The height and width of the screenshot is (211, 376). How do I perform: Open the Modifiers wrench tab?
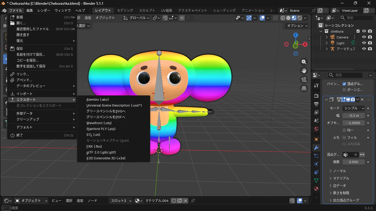pos(316,148)
